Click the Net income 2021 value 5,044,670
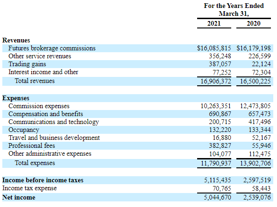 coord(218,197)
